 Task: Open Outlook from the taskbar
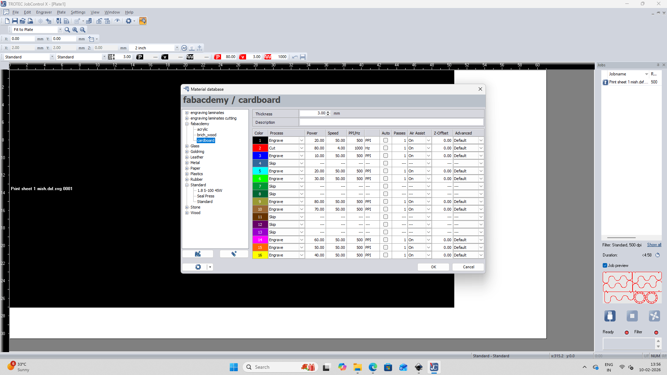pos(404,367)
